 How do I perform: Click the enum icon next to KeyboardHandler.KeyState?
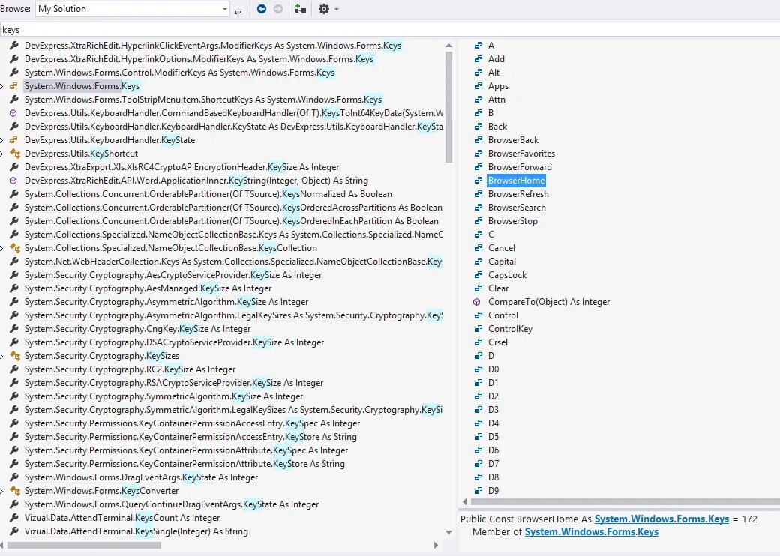(x=14, y=140)
